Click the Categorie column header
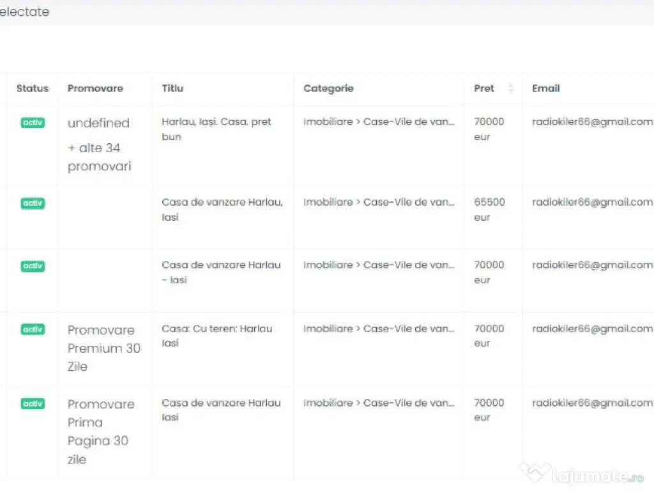The image size is (654, 491). pos(328,88)
